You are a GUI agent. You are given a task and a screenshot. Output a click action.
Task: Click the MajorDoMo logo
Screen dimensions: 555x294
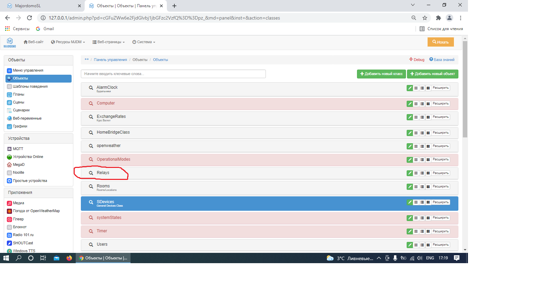(x=10, y=42)
